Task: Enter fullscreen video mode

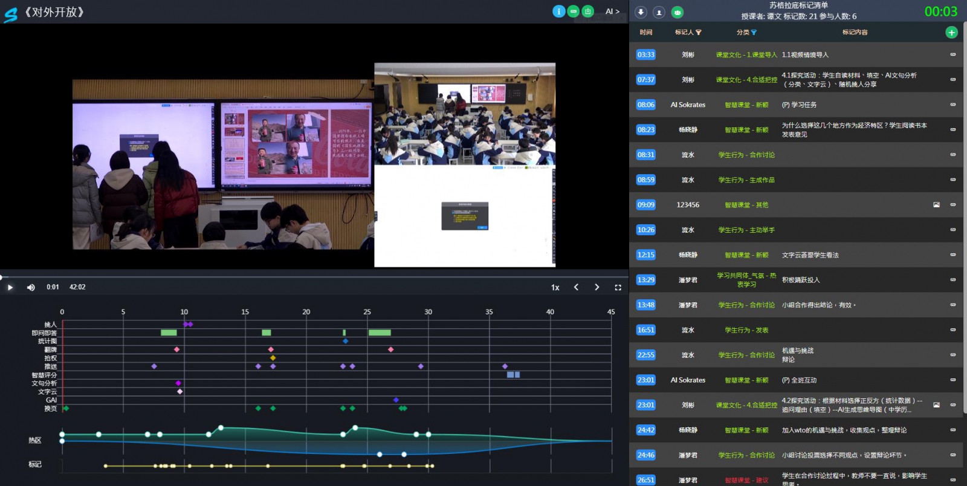Action: pyautogui.click(x=618, y=288)
